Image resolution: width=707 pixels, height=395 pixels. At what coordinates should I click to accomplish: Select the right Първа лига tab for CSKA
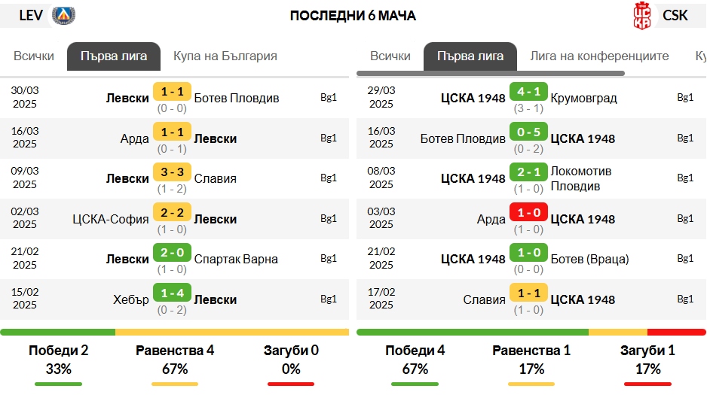470,56
